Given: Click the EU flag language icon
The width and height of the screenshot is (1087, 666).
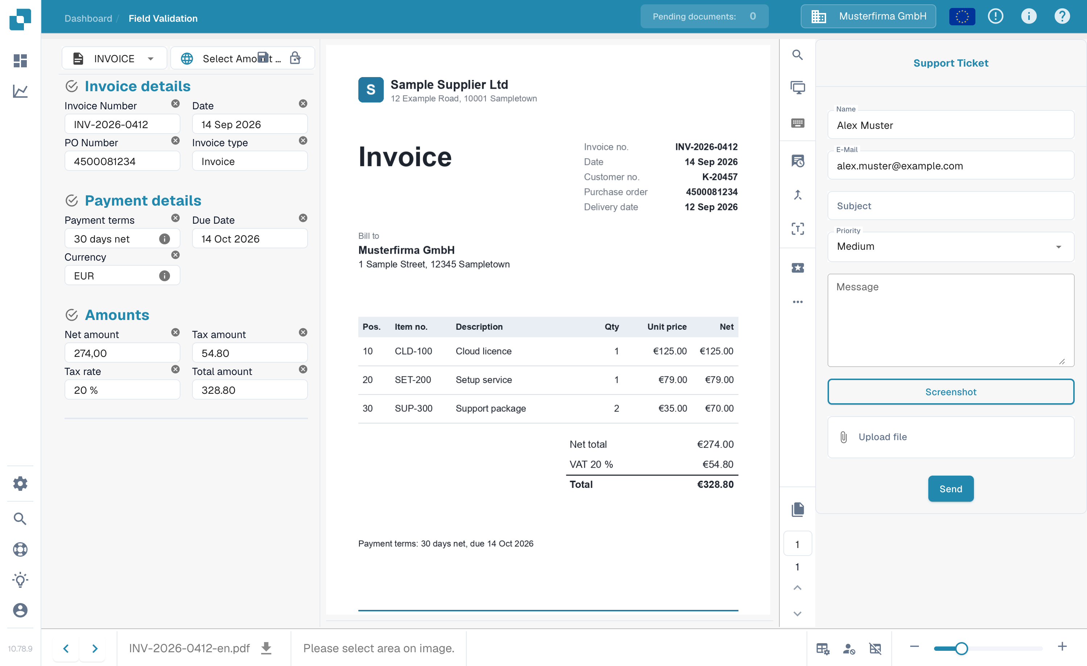Looking at the screenshot, I should 962,17.
